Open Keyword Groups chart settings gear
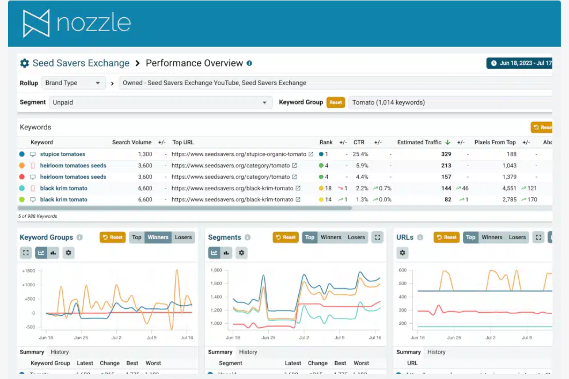This screenshot has width=569, height=379. [x=68, y=253]
